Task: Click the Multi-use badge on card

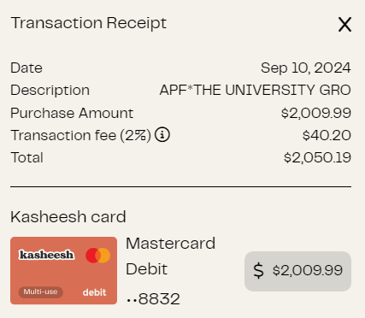Action: [41, 292]
